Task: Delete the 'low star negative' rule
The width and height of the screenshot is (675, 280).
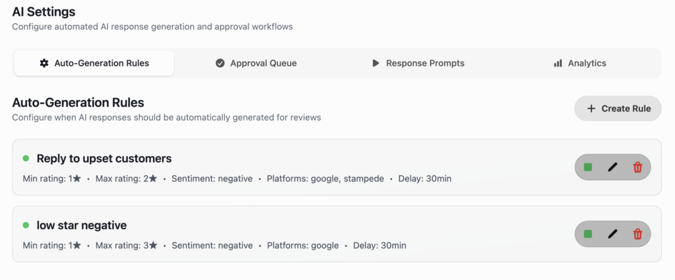Action: (637, 234)
